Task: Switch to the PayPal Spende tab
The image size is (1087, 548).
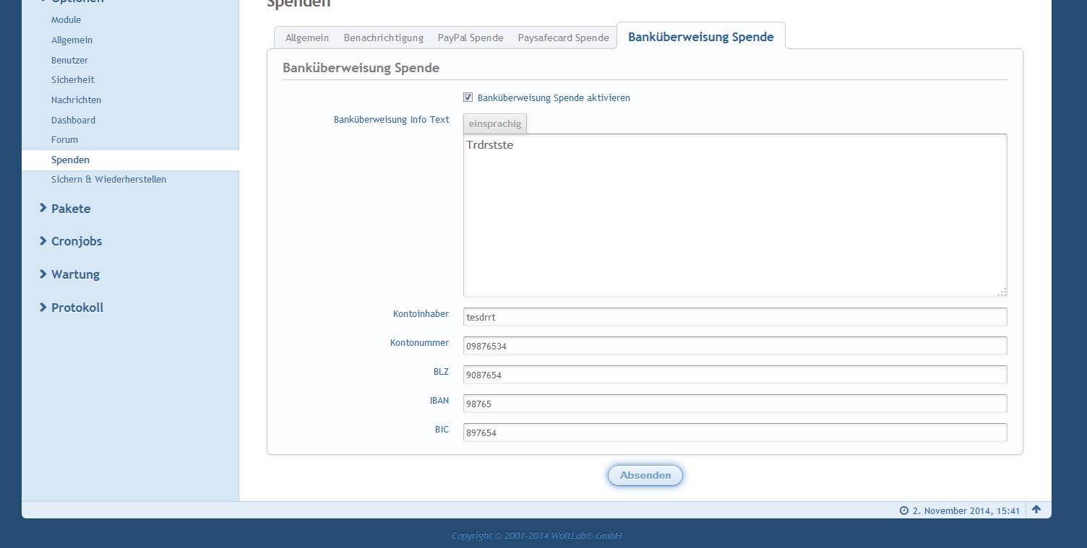Action: point(471,38)
